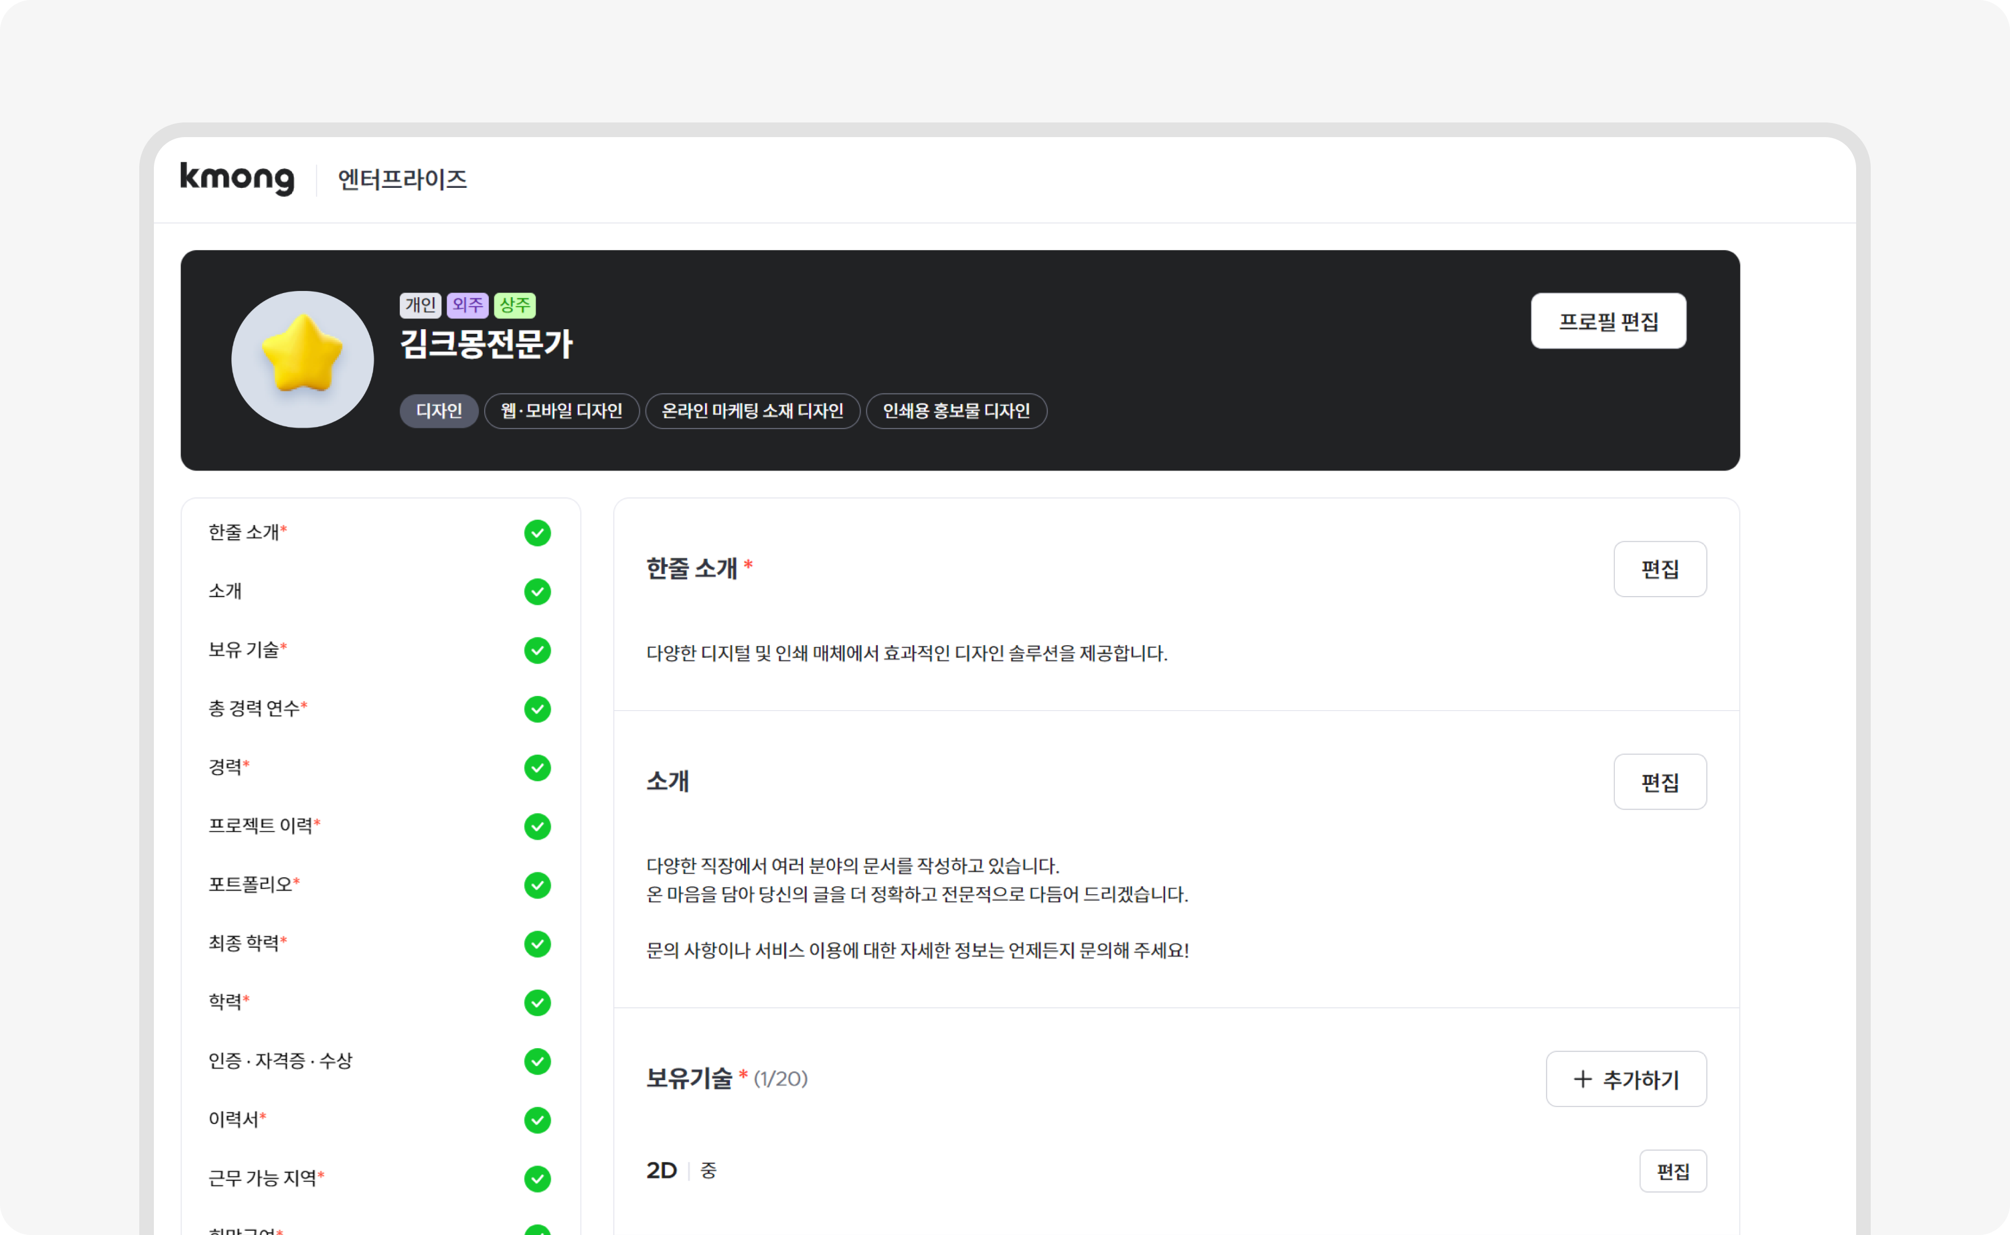Image resolution: width=2010 pixels, height=1235 pixels.
Task: Edit the 한줄 소개 section
Action: pos(1660,569)
